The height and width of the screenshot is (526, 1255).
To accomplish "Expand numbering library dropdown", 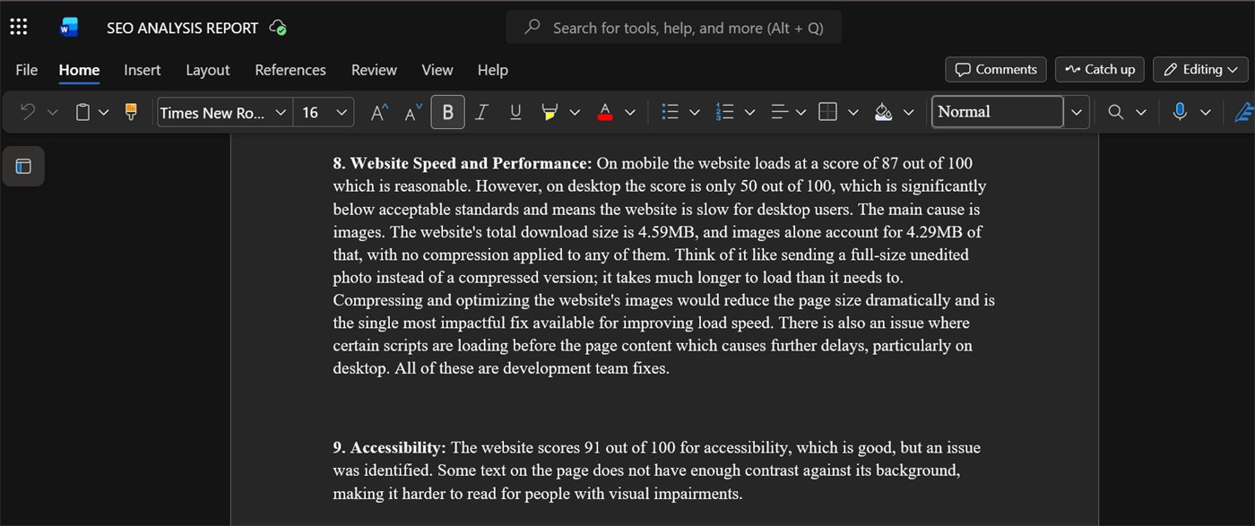I will point(749,112).
